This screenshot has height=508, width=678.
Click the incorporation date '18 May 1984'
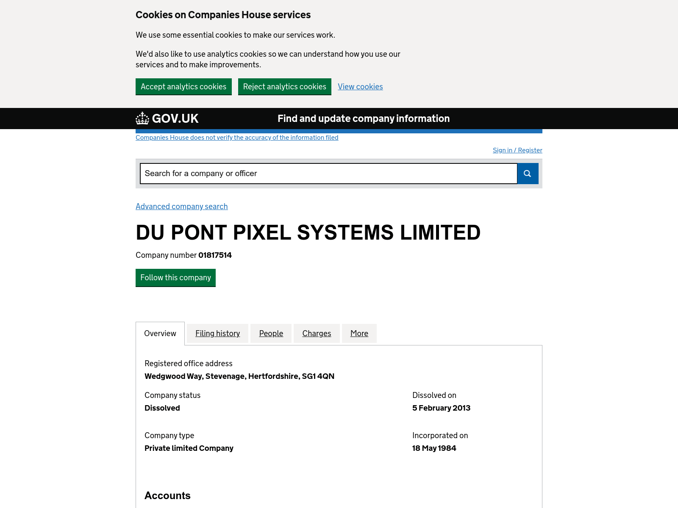point(434,448)
